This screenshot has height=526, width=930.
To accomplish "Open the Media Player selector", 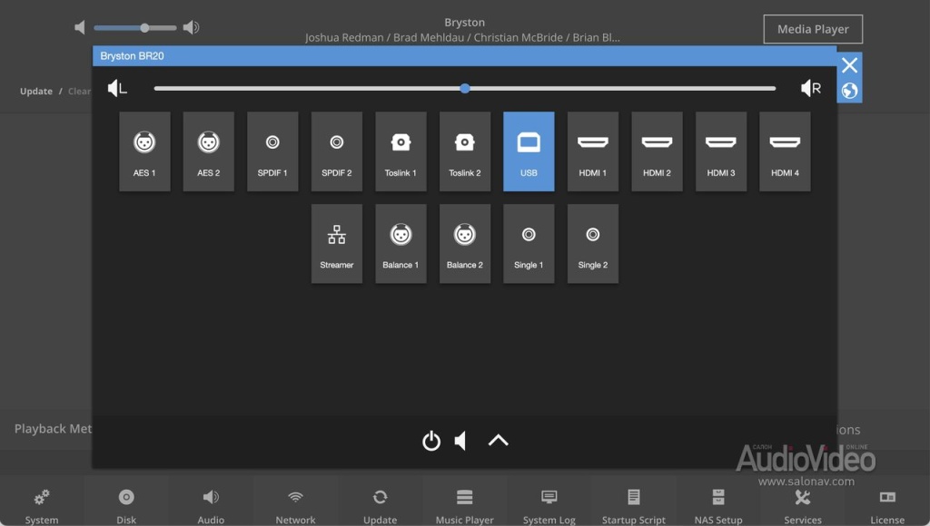I will [x=812, y=29].
